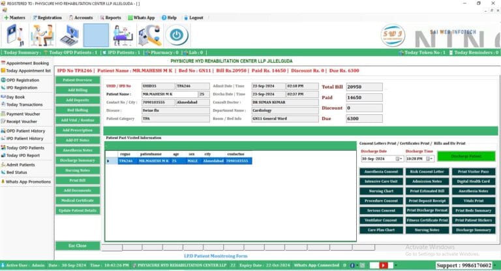Open the doctor-patient consultation toolbar icon
The image size is (501, 271).
[42, 35]
